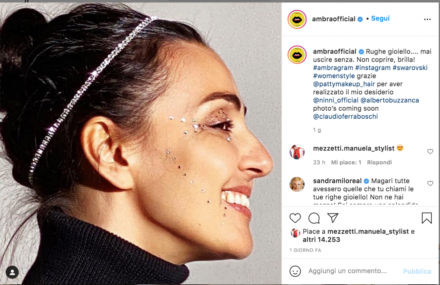This screenshot has height=285, width=440.
Task: View sandramiloreal's avatar profile
Action: [297, 184]
